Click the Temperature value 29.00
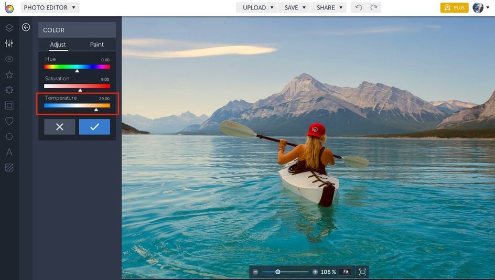Screen dimensions: 495x280 click(x=104, y=99)
